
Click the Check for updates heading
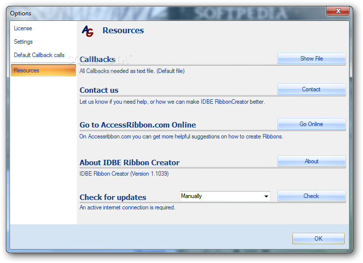(x=113, y=197)
